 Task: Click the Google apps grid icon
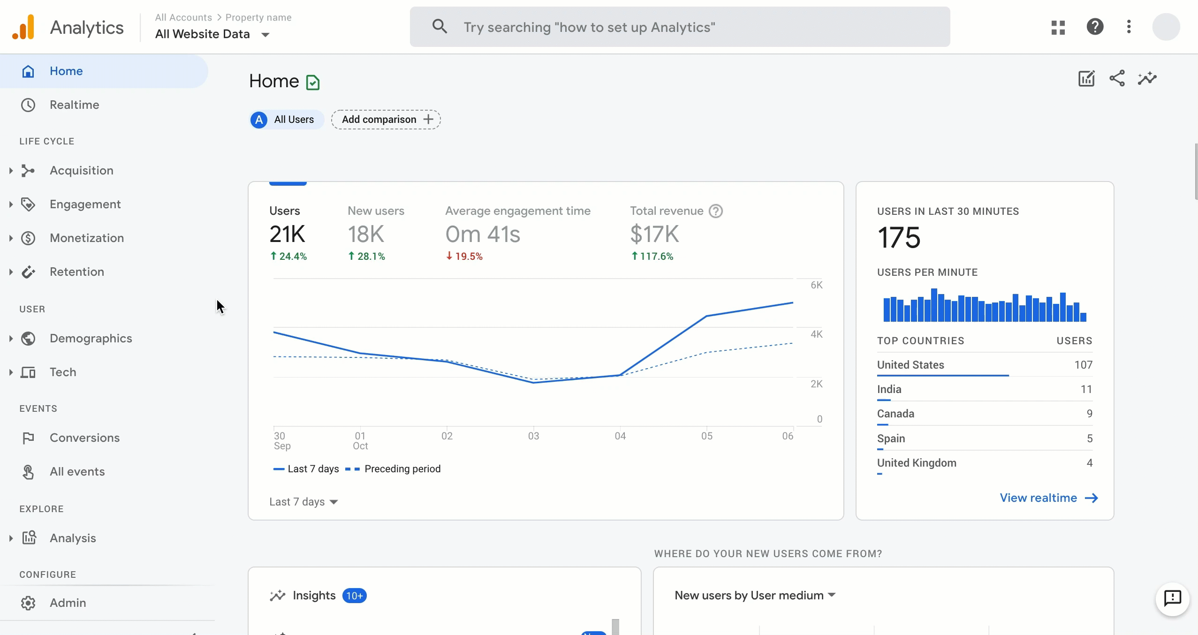pos(1058,27)
